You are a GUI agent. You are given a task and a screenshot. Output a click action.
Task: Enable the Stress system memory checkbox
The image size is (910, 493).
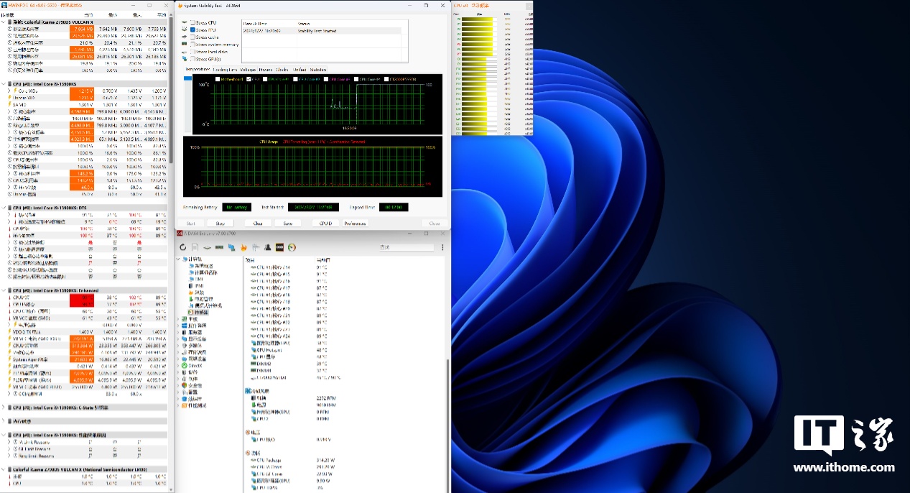click(192, 45)
